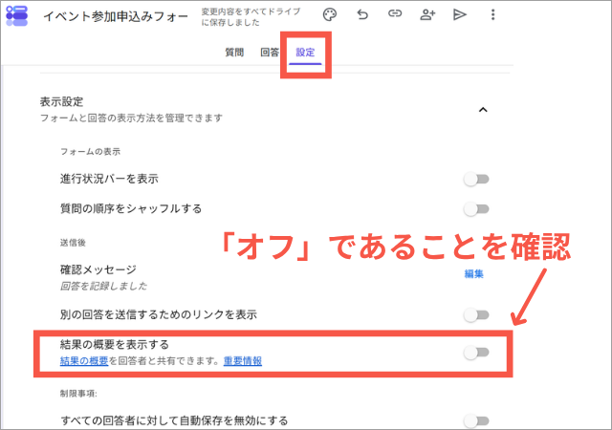Toggle 進行状況バーを表示 switch
The width and height of the screenshot is (612, 430).
[x=476, y=179]
